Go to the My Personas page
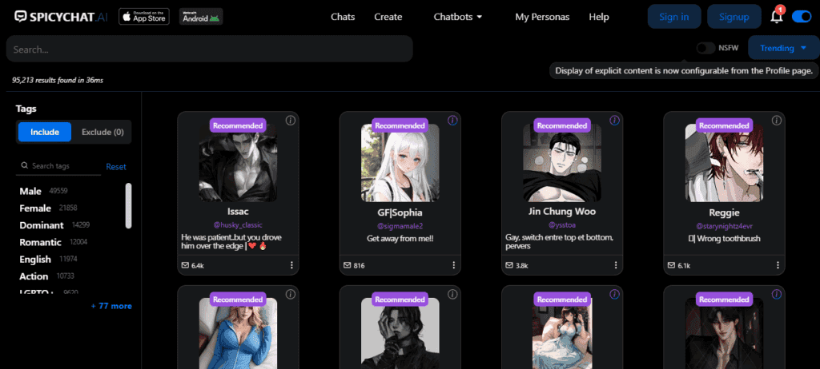 [542, 17]
